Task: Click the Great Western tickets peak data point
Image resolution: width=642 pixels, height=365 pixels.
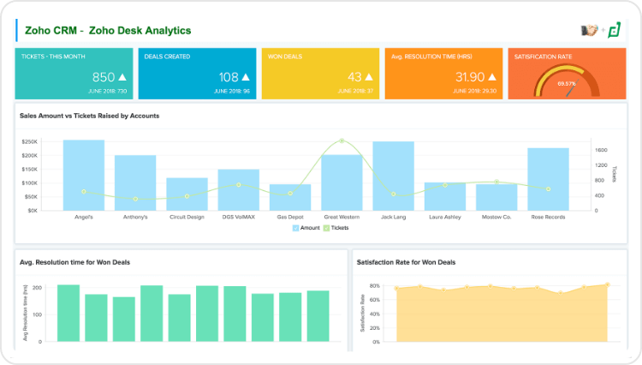Action: click(x=342, y=141)
